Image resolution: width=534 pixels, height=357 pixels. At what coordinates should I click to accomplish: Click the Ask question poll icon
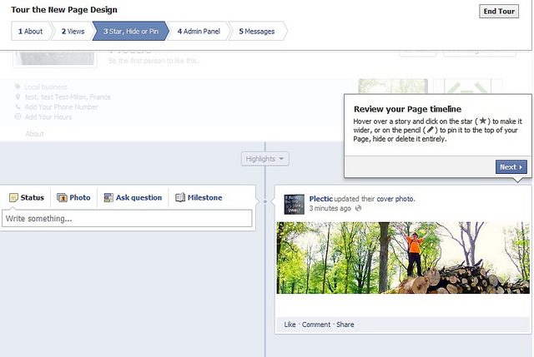108,197
